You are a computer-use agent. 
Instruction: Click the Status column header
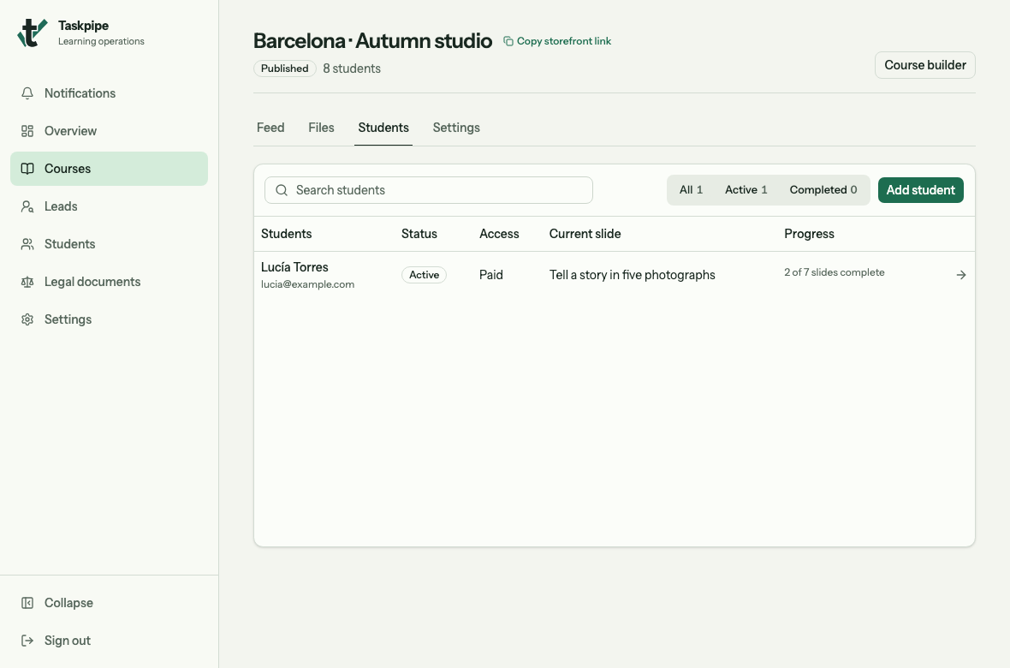click(x=419, y=234)
